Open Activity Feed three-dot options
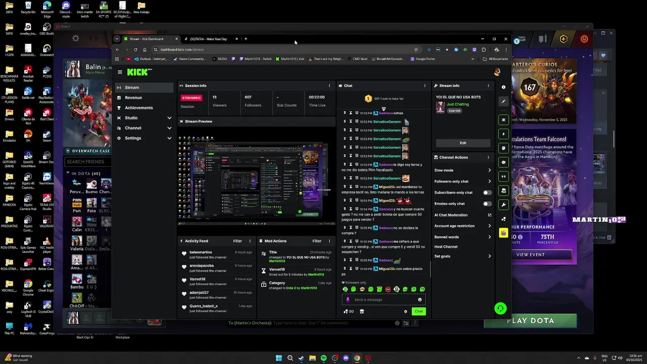This screenshot has height=364, width=647. [250, 241]
